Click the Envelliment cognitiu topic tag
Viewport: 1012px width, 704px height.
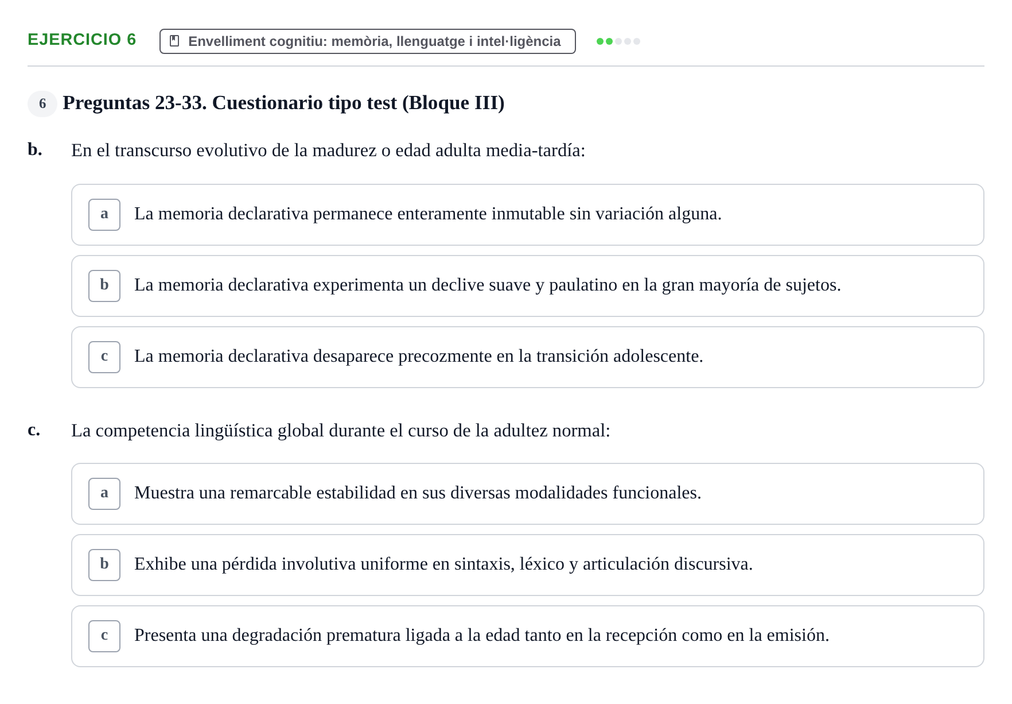[x=367, y=41]
